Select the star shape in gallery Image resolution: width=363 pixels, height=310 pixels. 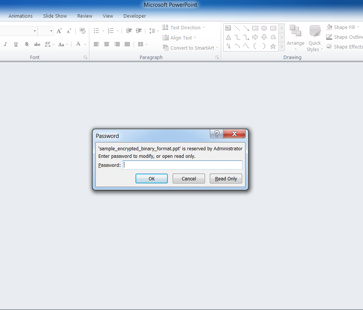pyautogui.click(x=273, y=46)
